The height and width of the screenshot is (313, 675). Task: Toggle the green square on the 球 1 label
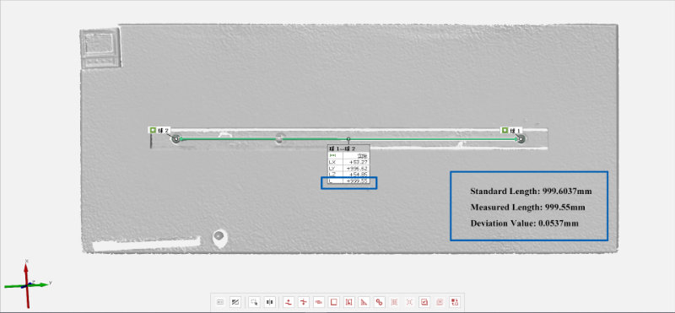505,130
